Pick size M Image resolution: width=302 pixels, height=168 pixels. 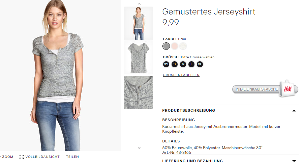[x=183, y=64]
